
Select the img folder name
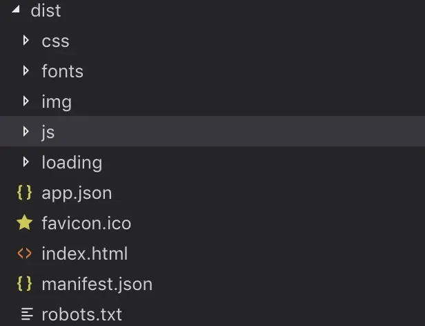click(57, 103)
